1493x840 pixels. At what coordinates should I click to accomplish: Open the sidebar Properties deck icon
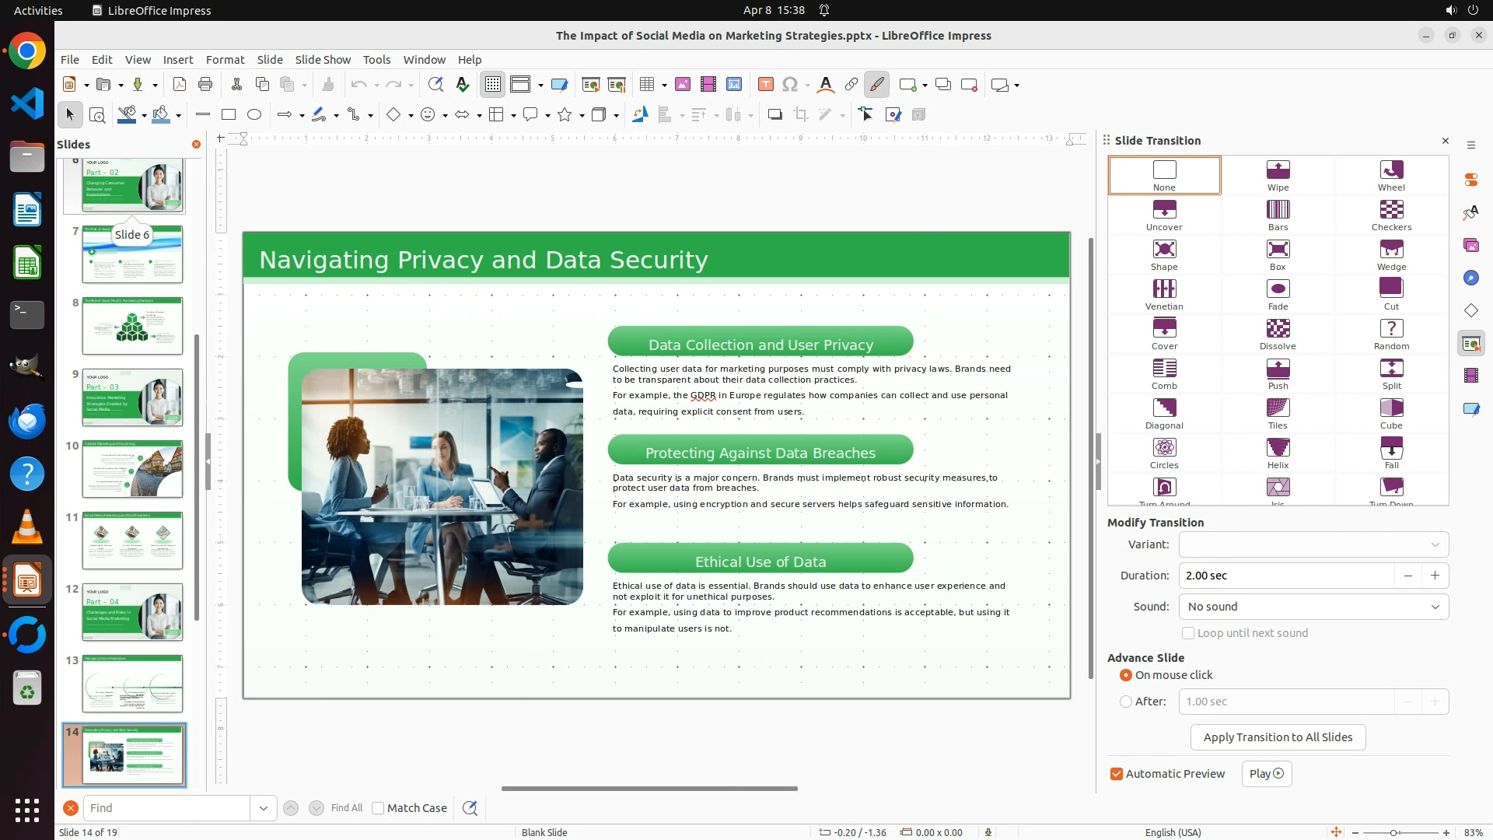pos(1470,180)
